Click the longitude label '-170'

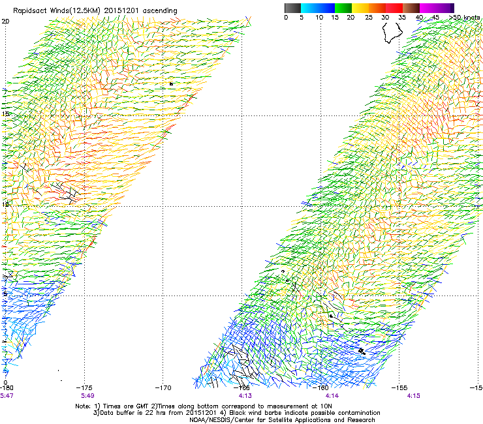(x=163, y=388)
